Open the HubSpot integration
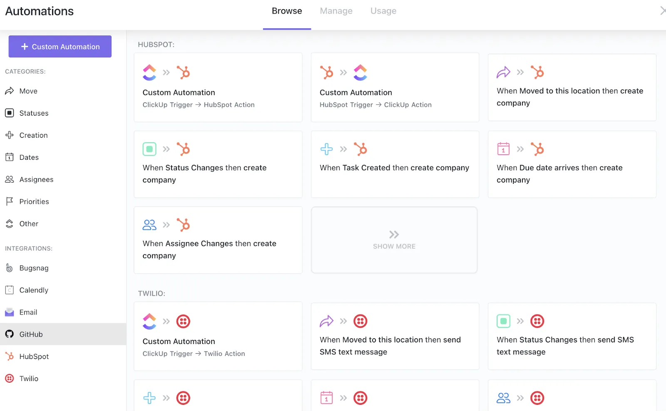The image size is (666, 411). click(63, 356)
